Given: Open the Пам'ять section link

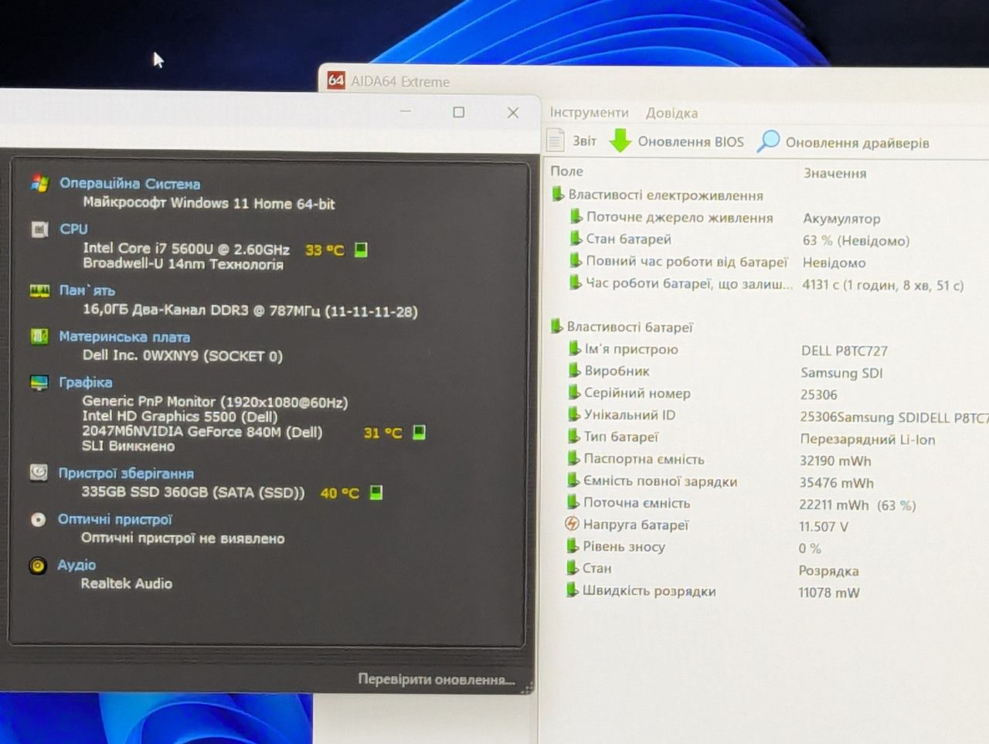Looking at the screenshot, I should pyautogui.click(x=87, y=290).
